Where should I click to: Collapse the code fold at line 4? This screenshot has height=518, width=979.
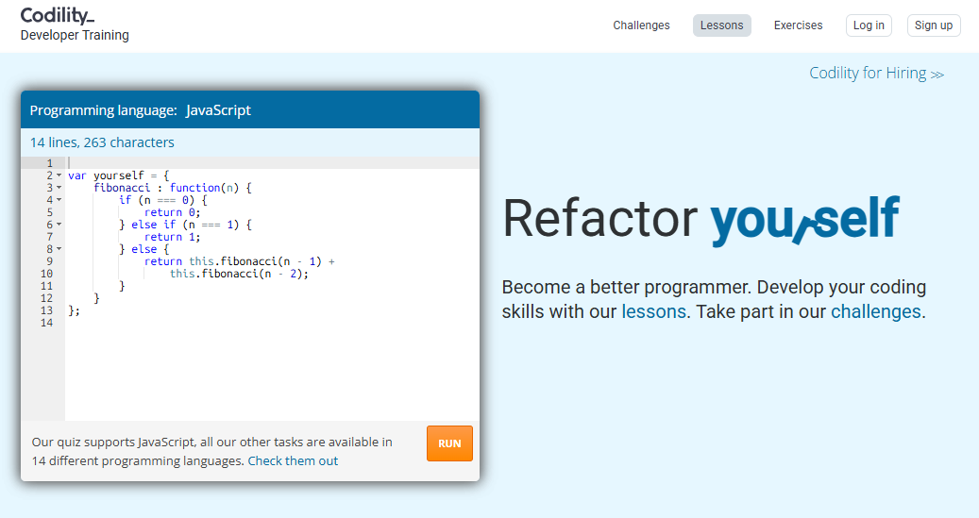[59, 200]
